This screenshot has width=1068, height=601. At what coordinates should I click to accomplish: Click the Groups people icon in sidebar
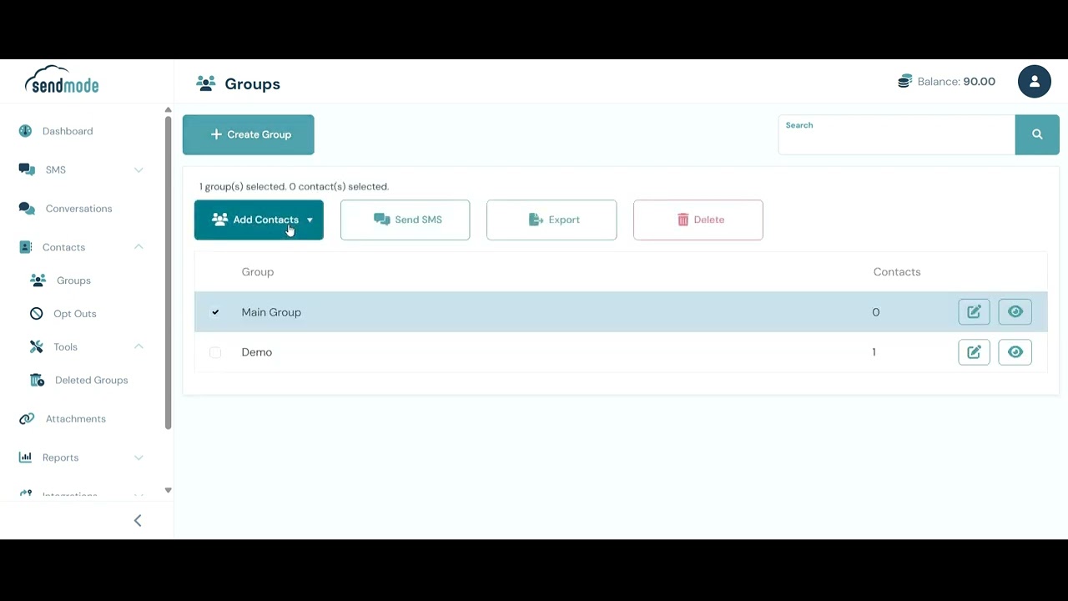pos(38,280)
